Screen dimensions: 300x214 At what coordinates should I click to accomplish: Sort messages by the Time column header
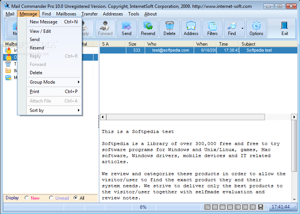click(x=228, y=44)
